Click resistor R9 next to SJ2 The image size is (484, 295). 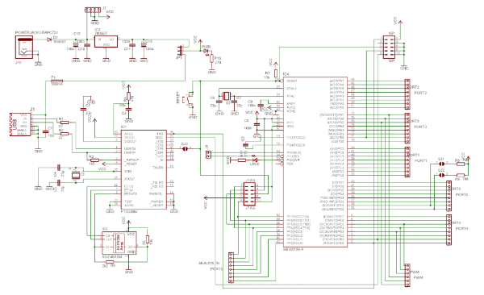461,175
